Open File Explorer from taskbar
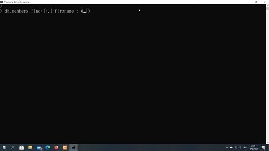269x151 pixels. (x=30, y=147)
